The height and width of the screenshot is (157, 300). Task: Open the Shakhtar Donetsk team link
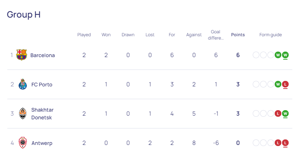coord(42,113)
